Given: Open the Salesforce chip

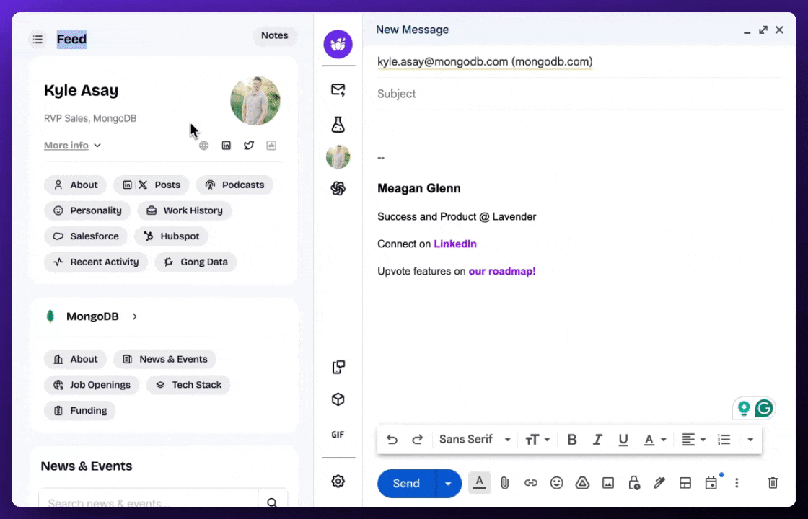Looking at the screenshot, I should point(86,236).
